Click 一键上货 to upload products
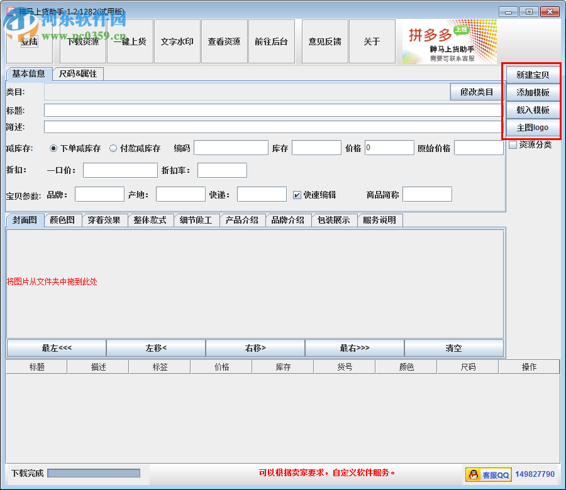This screenshot has width=566, height=490. coord(130,41)
